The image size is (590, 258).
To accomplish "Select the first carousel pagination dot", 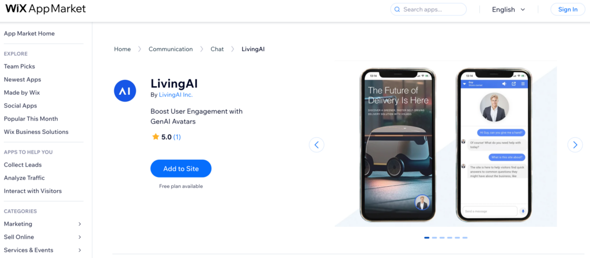I will point(427,238).
